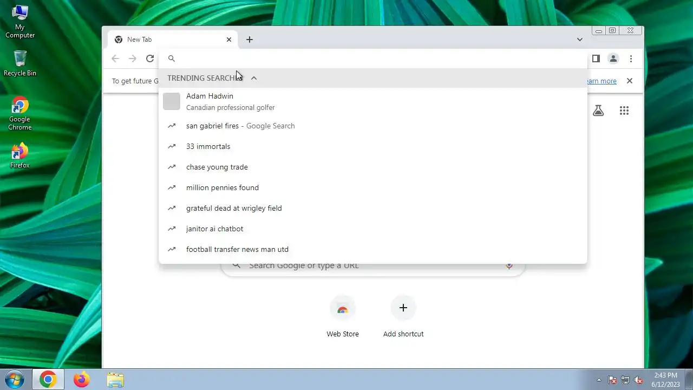Image resolution: width=693 pixels, height=390 pixels.
Task: Click the Forward navigation arrow
Action: coord(133,58)
